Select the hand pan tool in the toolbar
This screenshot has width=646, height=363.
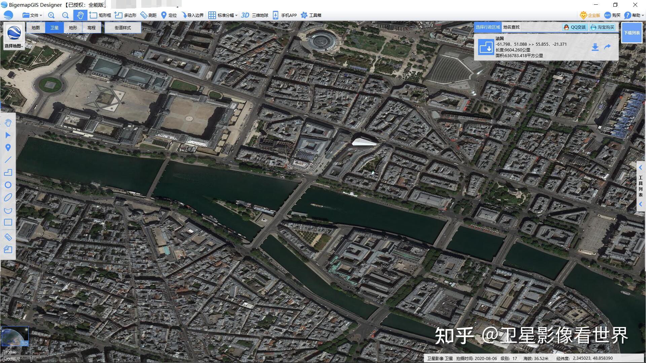pyautogui.click(x=80, y=15)
